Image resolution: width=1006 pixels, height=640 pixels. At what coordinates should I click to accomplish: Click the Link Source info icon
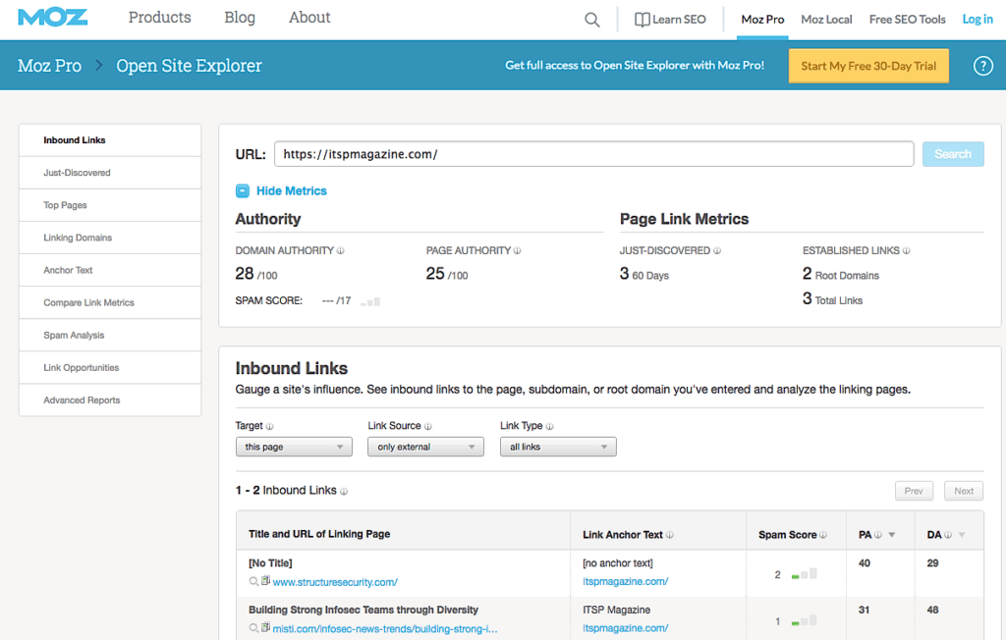pyautogui.click(x=428, y=426)
